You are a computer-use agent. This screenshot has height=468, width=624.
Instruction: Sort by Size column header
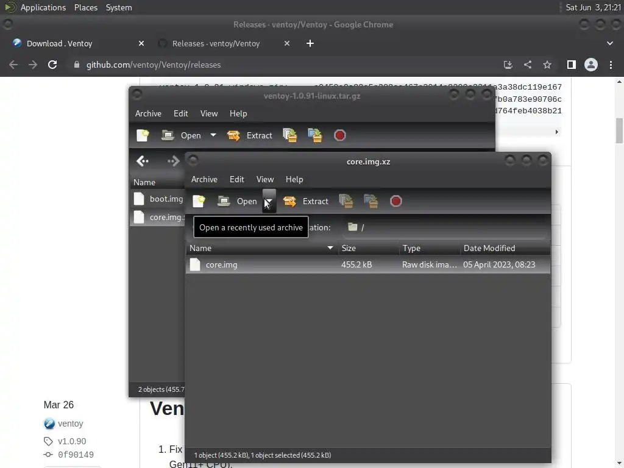coord(369,248)
